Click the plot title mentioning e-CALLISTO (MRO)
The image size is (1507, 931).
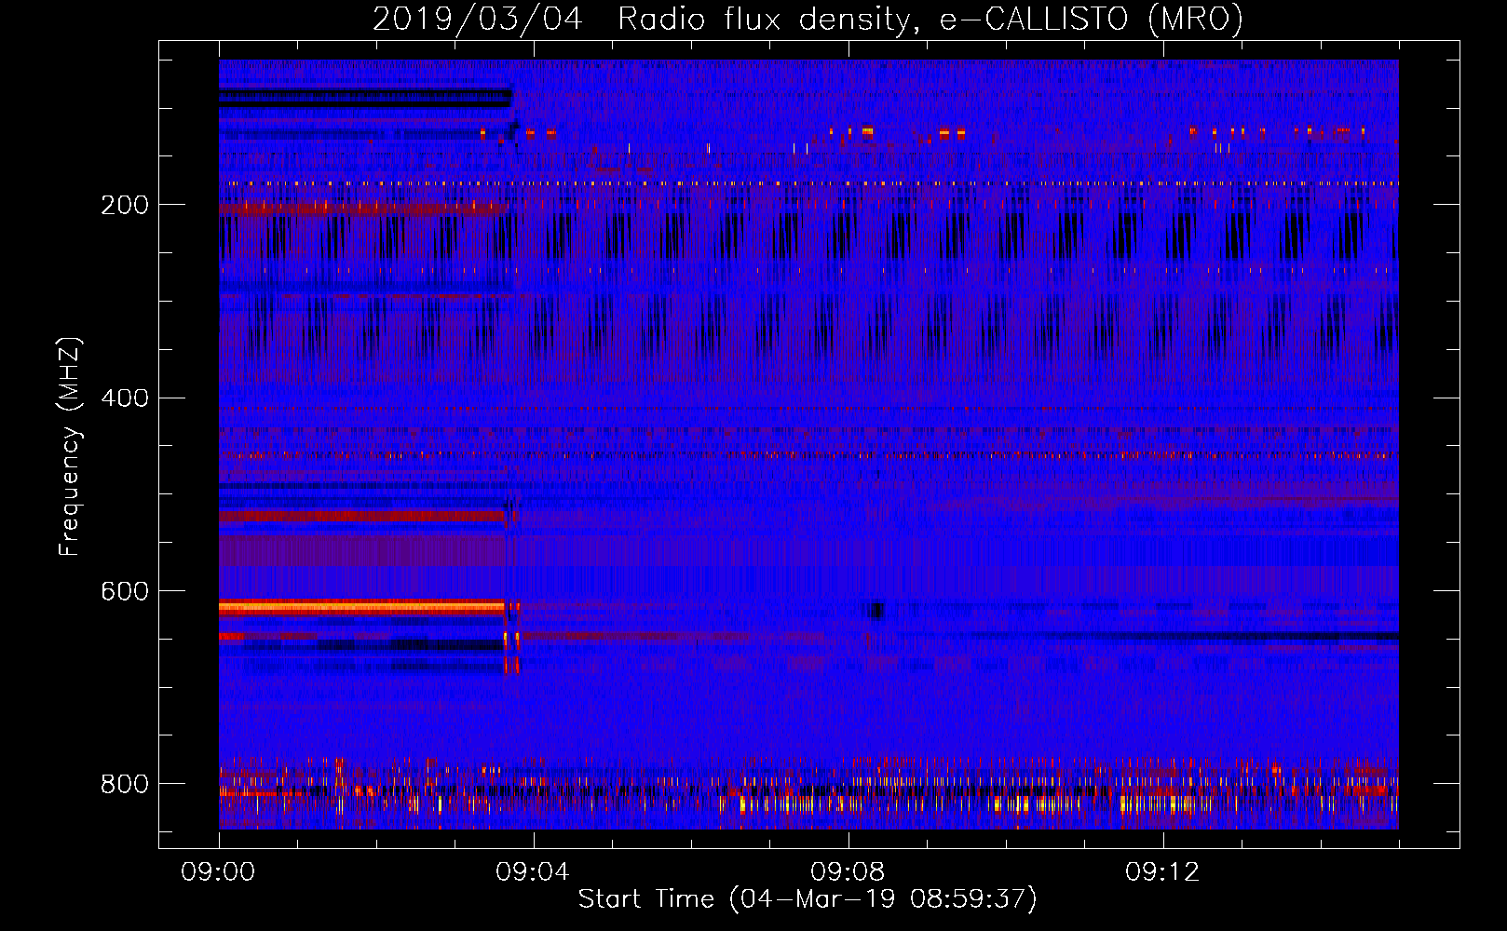(x=808, y=19)
